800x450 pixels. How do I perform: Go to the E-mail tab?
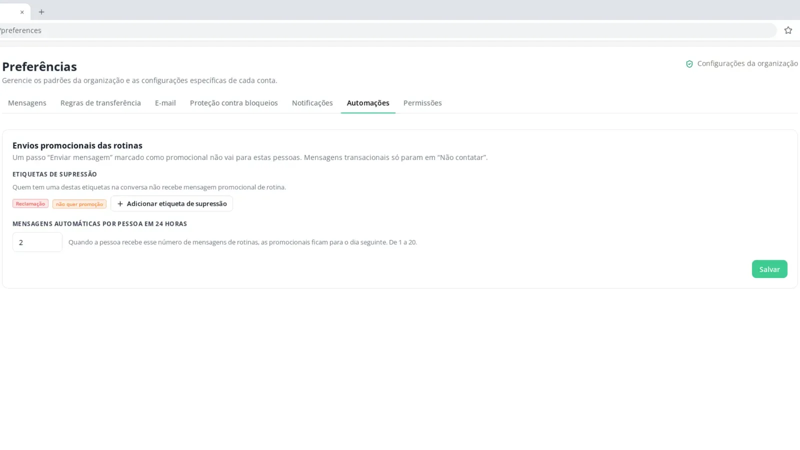(165, 103)
